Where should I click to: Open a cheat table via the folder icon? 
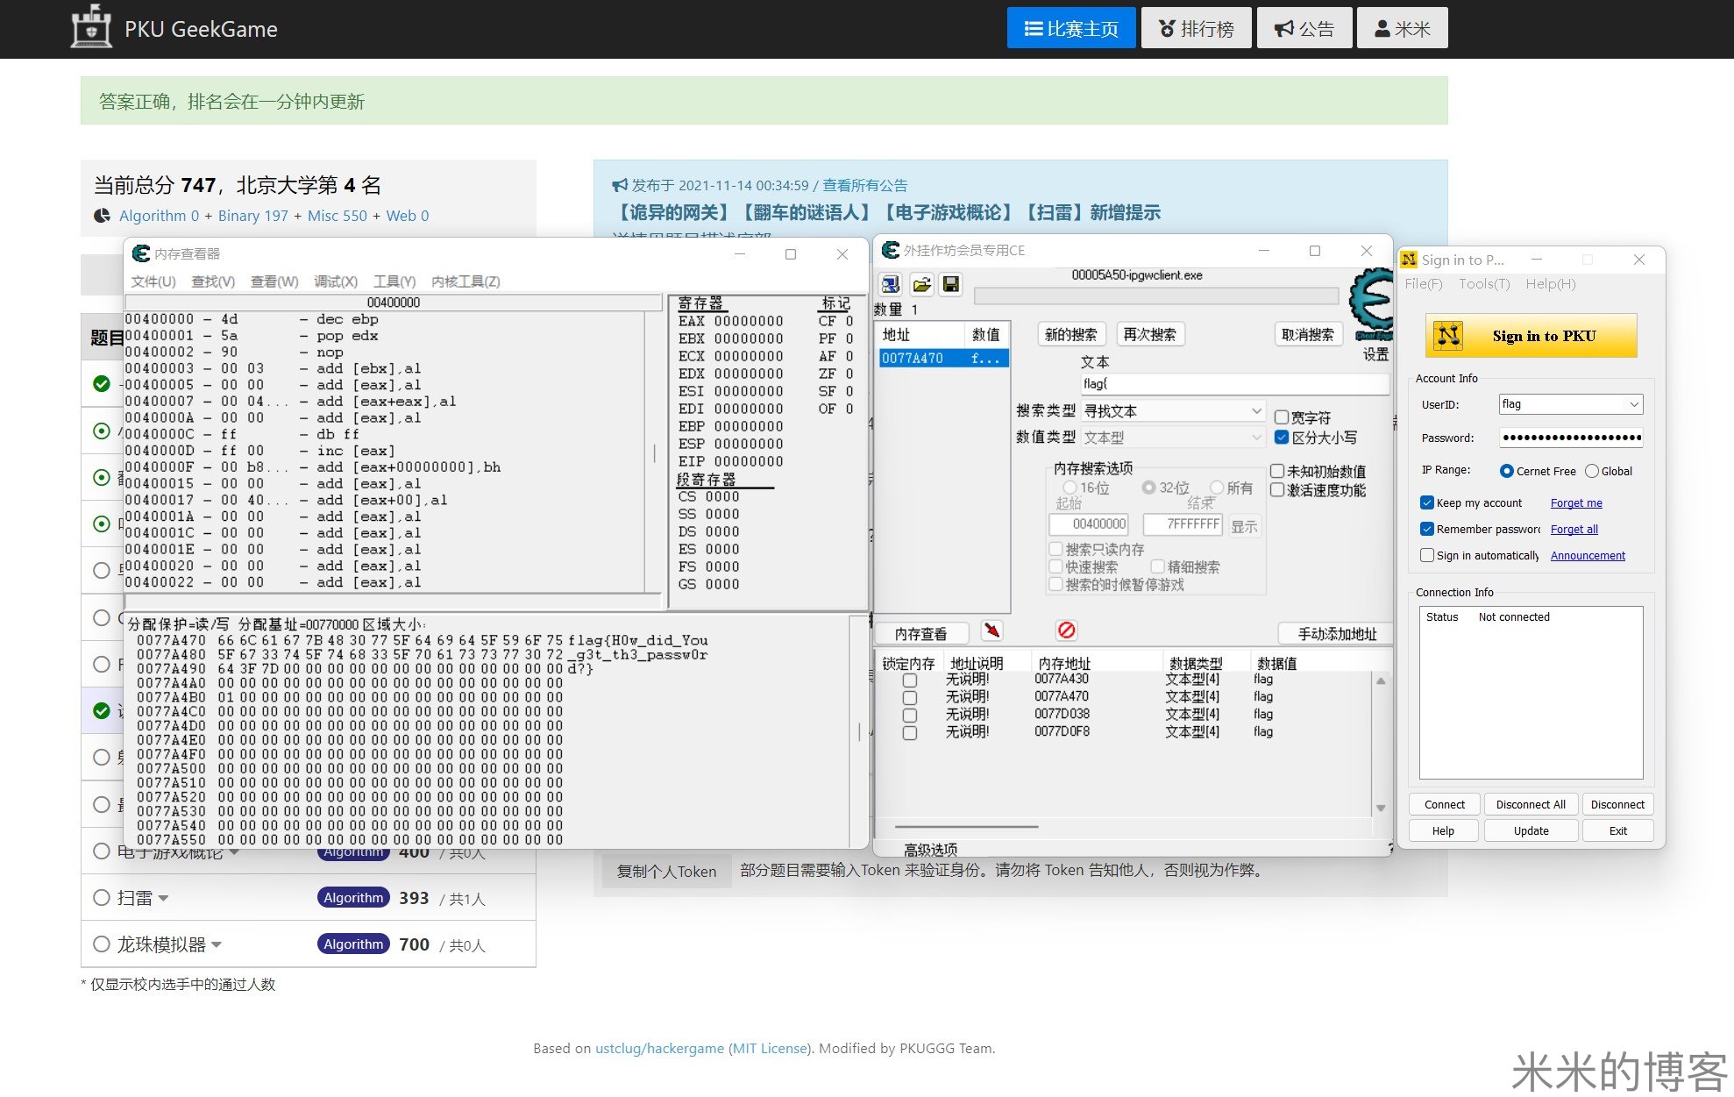pos(920,283)
